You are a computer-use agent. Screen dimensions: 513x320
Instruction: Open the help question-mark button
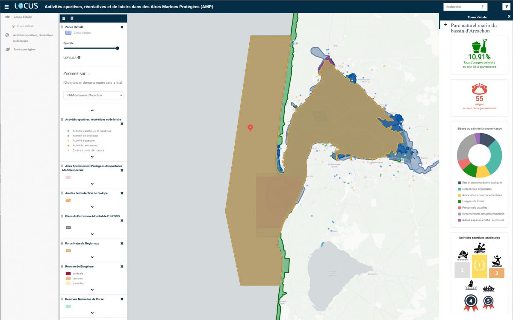point(506,6)
